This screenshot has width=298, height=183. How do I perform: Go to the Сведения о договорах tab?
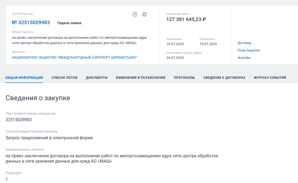point(224,77)
